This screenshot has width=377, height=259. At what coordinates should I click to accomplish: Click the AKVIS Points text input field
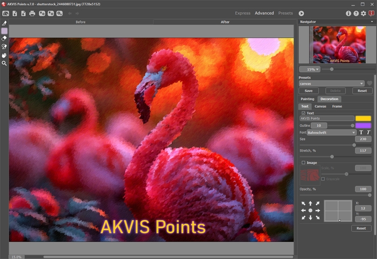pos(327,118)
